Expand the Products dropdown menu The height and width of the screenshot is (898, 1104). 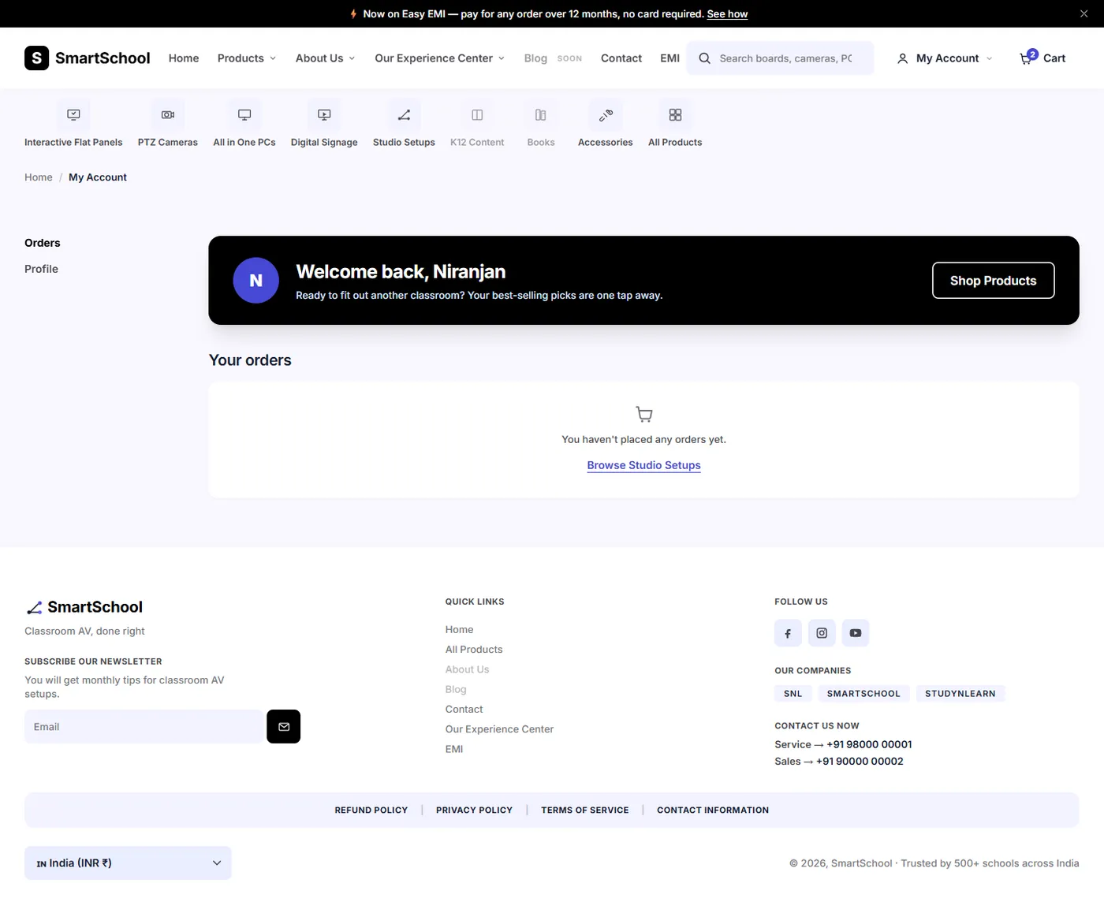click(247, 58)
